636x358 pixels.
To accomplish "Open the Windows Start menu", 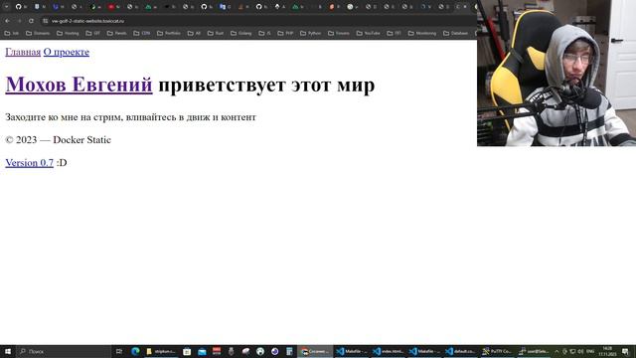I will [x=8, y=351].
